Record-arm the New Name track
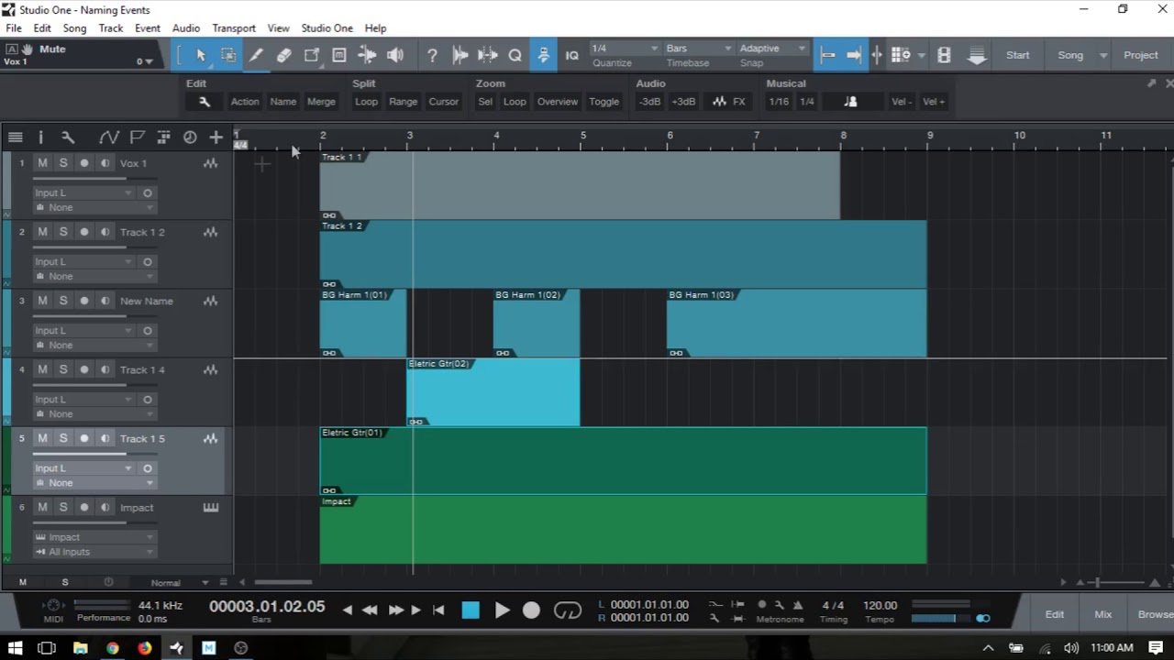Screen dimensions: 1174x660 point(84,301)
